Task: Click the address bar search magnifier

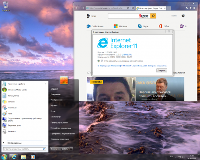Action: click(x=128, y=8)
